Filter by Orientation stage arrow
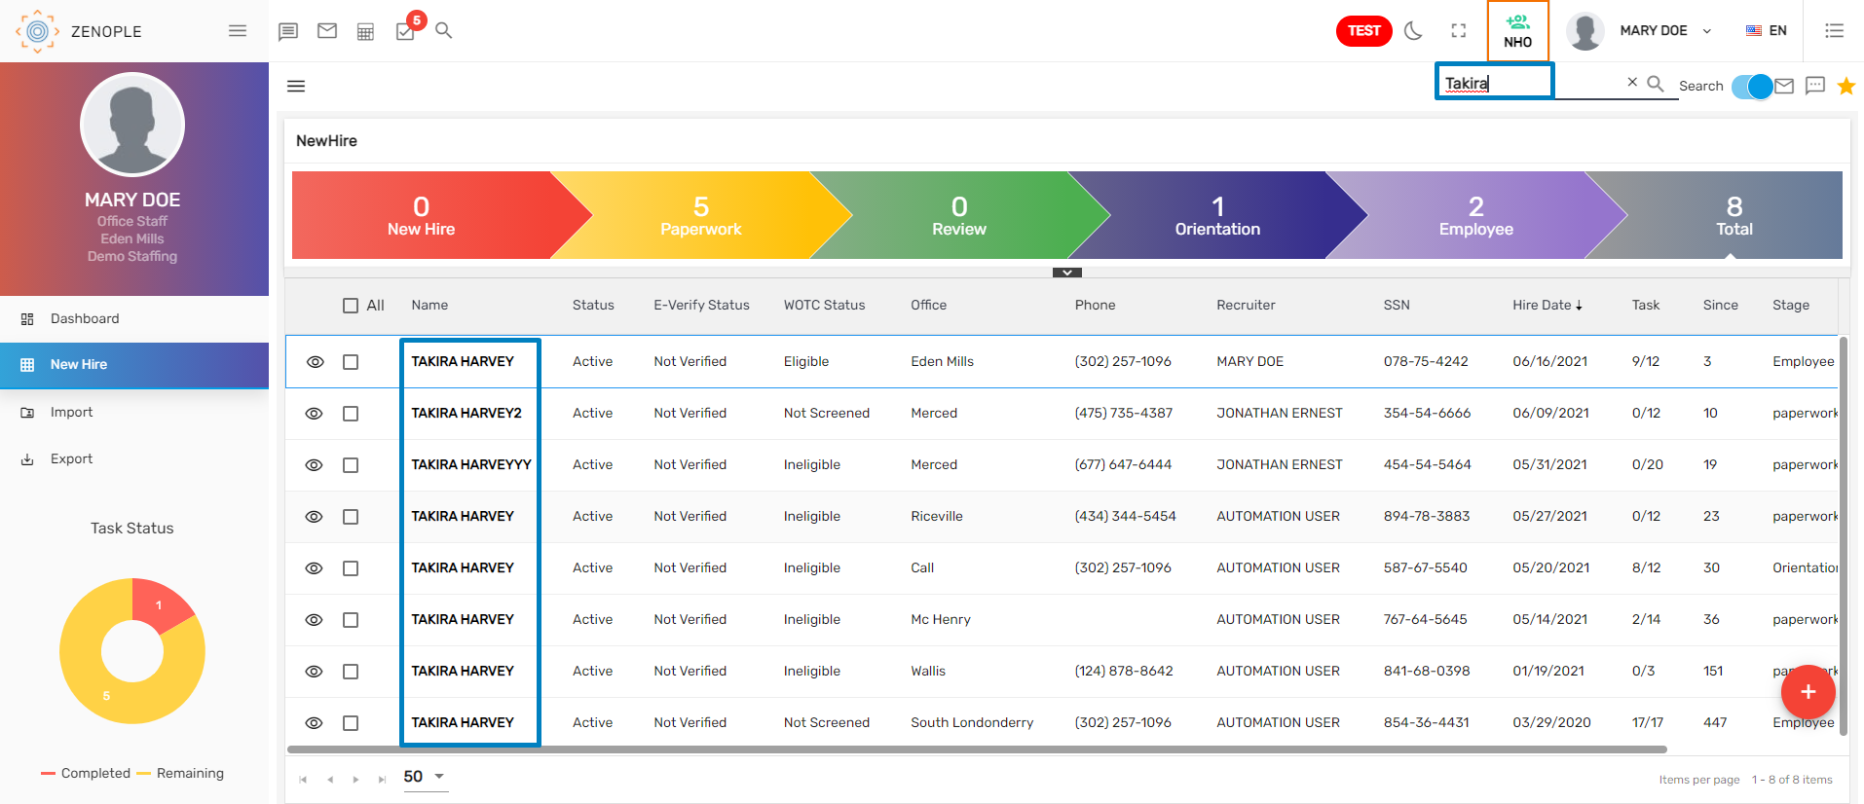The height and width of the screenshot is (804, 1864). (x=1217, y=216)
